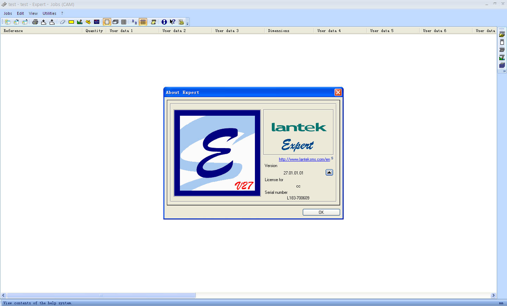
Task: Click the Expert E V27 logo image
Action: 217,153
